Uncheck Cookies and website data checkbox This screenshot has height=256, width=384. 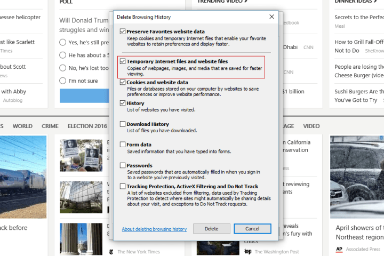click(x=123, y=82)
